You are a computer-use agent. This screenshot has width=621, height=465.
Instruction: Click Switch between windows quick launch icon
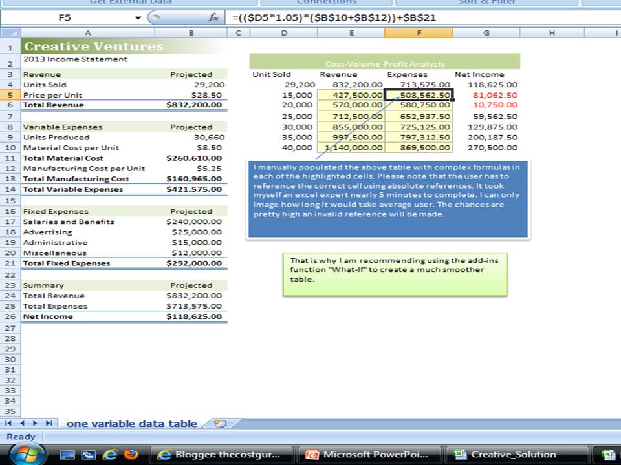pyautogui.click(x=89, y=455)
